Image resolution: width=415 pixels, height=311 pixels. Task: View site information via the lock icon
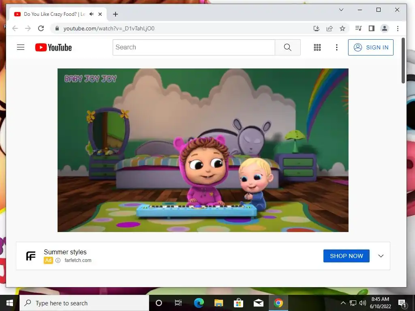[x=57, y=28]
